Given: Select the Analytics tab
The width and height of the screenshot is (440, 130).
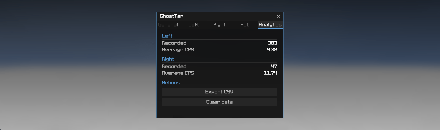Looking at the screenshot, I should (270, 25).
